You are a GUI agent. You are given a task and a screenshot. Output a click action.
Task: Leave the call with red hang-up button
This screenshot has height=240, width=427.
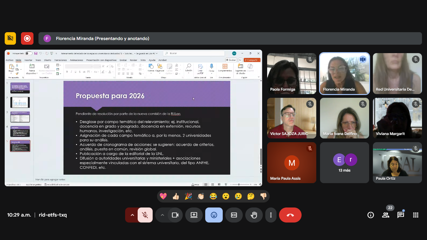point(290,215)
